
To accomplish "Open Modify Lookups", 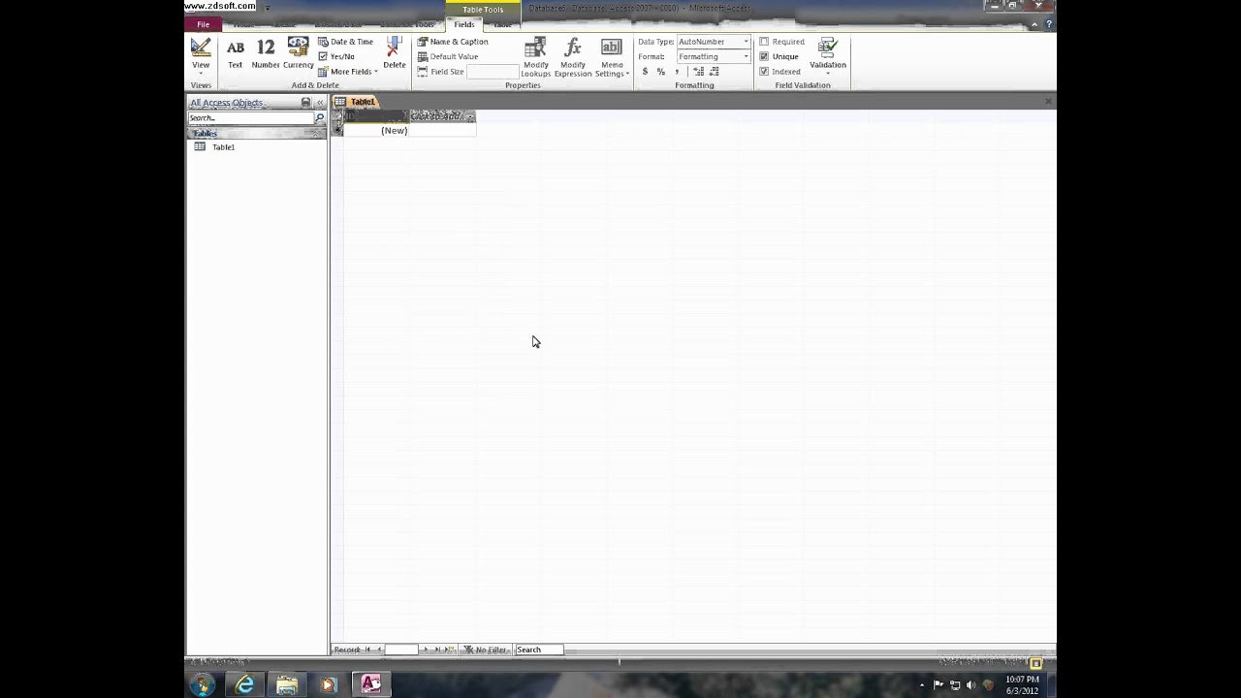I will [535, 58].
